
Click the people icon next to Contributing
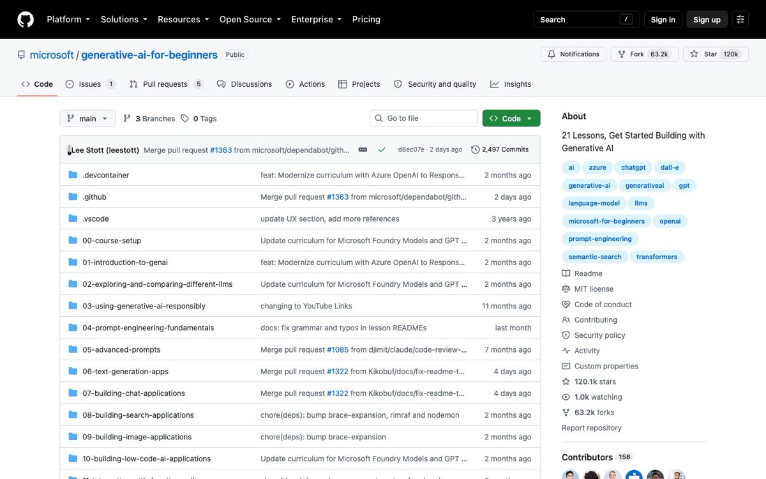566,320
